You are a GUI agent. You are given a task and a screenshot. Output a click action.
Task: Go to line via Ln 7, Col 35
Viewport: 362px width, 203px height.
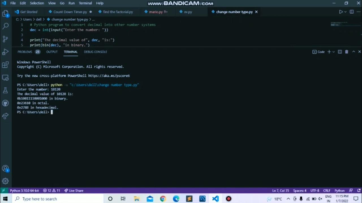click(x=281, y=191)
